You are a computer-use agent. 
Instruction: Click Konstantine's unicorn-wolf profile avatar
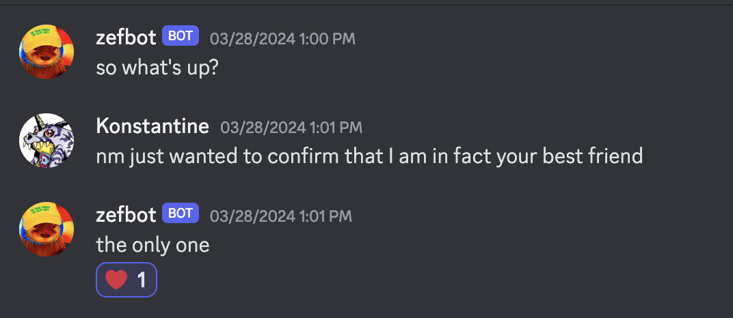(46, 141)
